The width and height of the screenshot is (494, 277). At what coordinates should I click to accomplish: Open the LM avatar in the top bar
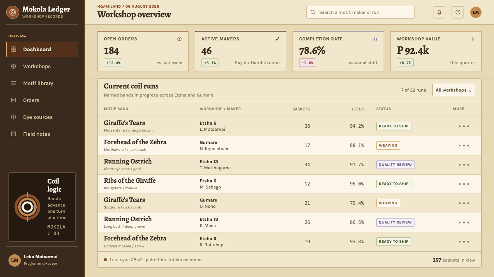pyautogui.click(x=476, y=12)
